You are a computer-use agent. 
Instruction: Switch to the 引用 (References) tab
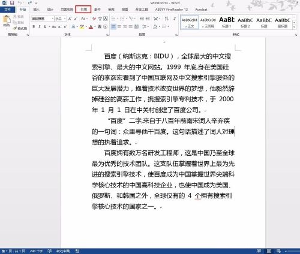83,10
